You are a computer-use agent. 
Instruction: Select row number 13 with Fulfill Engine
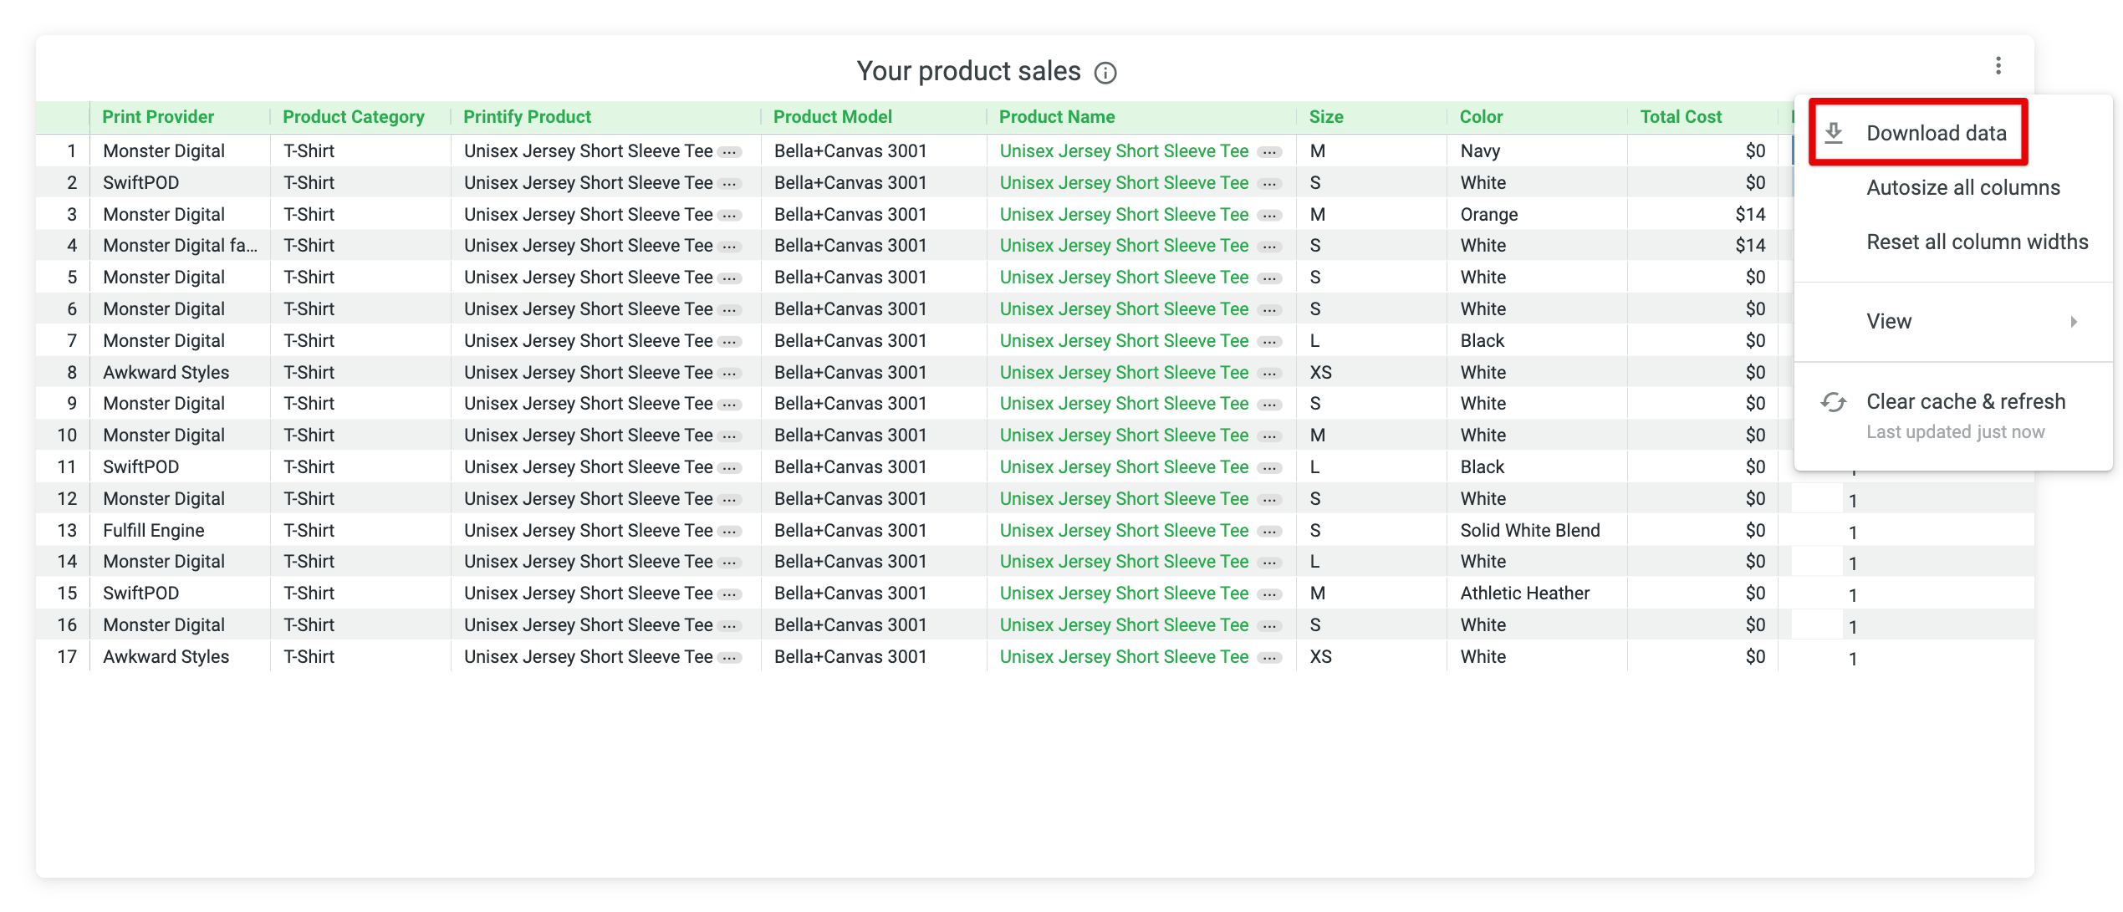pyautogui.click(x=66, y=530)
